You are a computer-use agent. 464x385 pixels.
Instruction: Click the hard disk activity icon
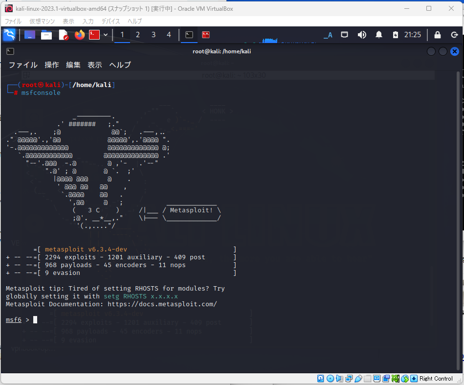[320, 378]
